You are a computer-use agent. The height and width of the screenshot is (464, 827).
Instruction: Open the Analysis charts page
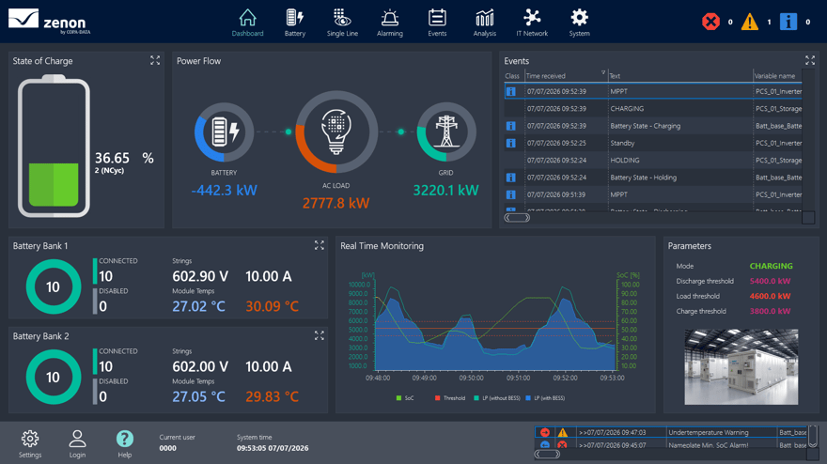click(485, 23)
